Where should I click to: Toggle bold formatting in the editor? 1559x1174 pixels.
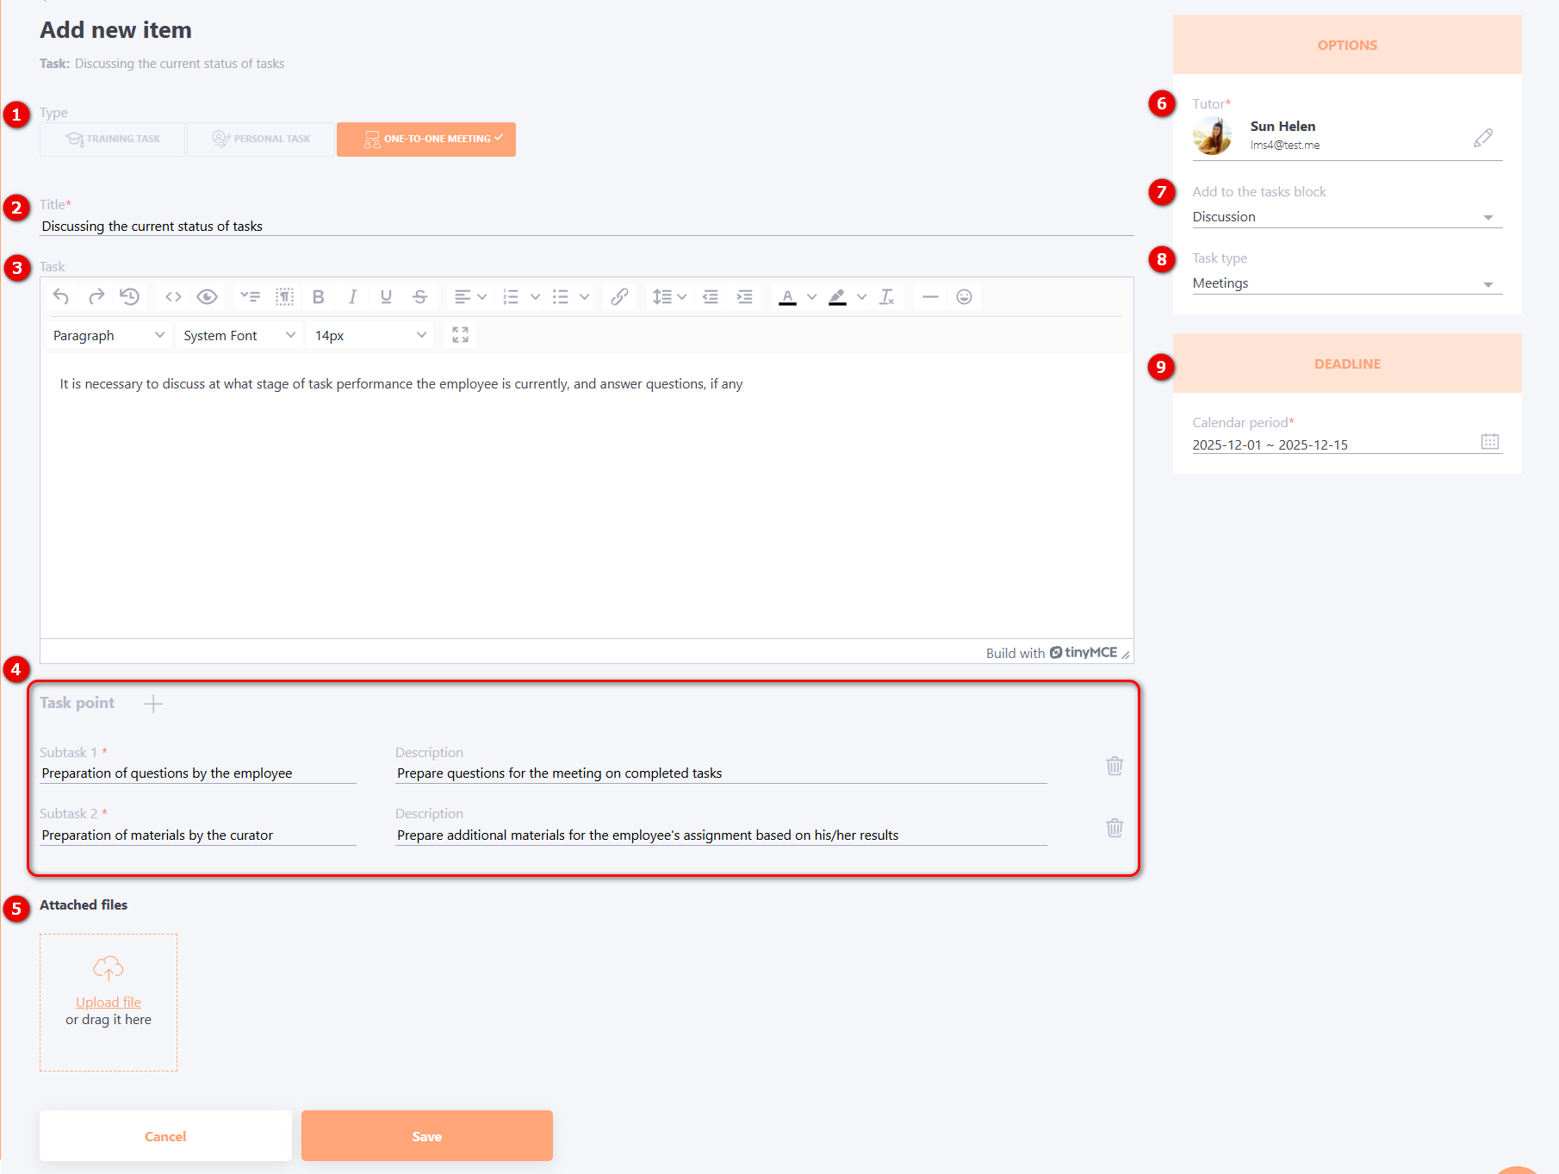coord(318,297)
